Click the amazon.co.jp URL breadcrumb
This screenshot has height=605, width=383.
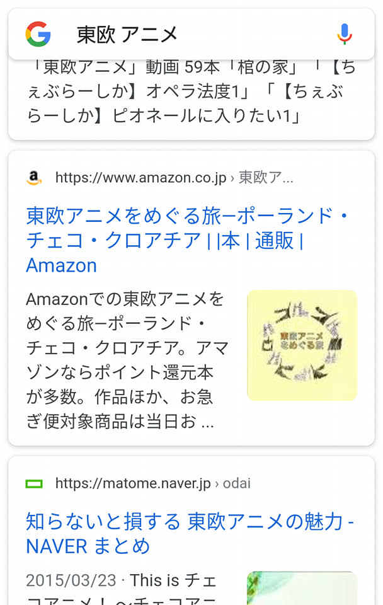(174, 178)
